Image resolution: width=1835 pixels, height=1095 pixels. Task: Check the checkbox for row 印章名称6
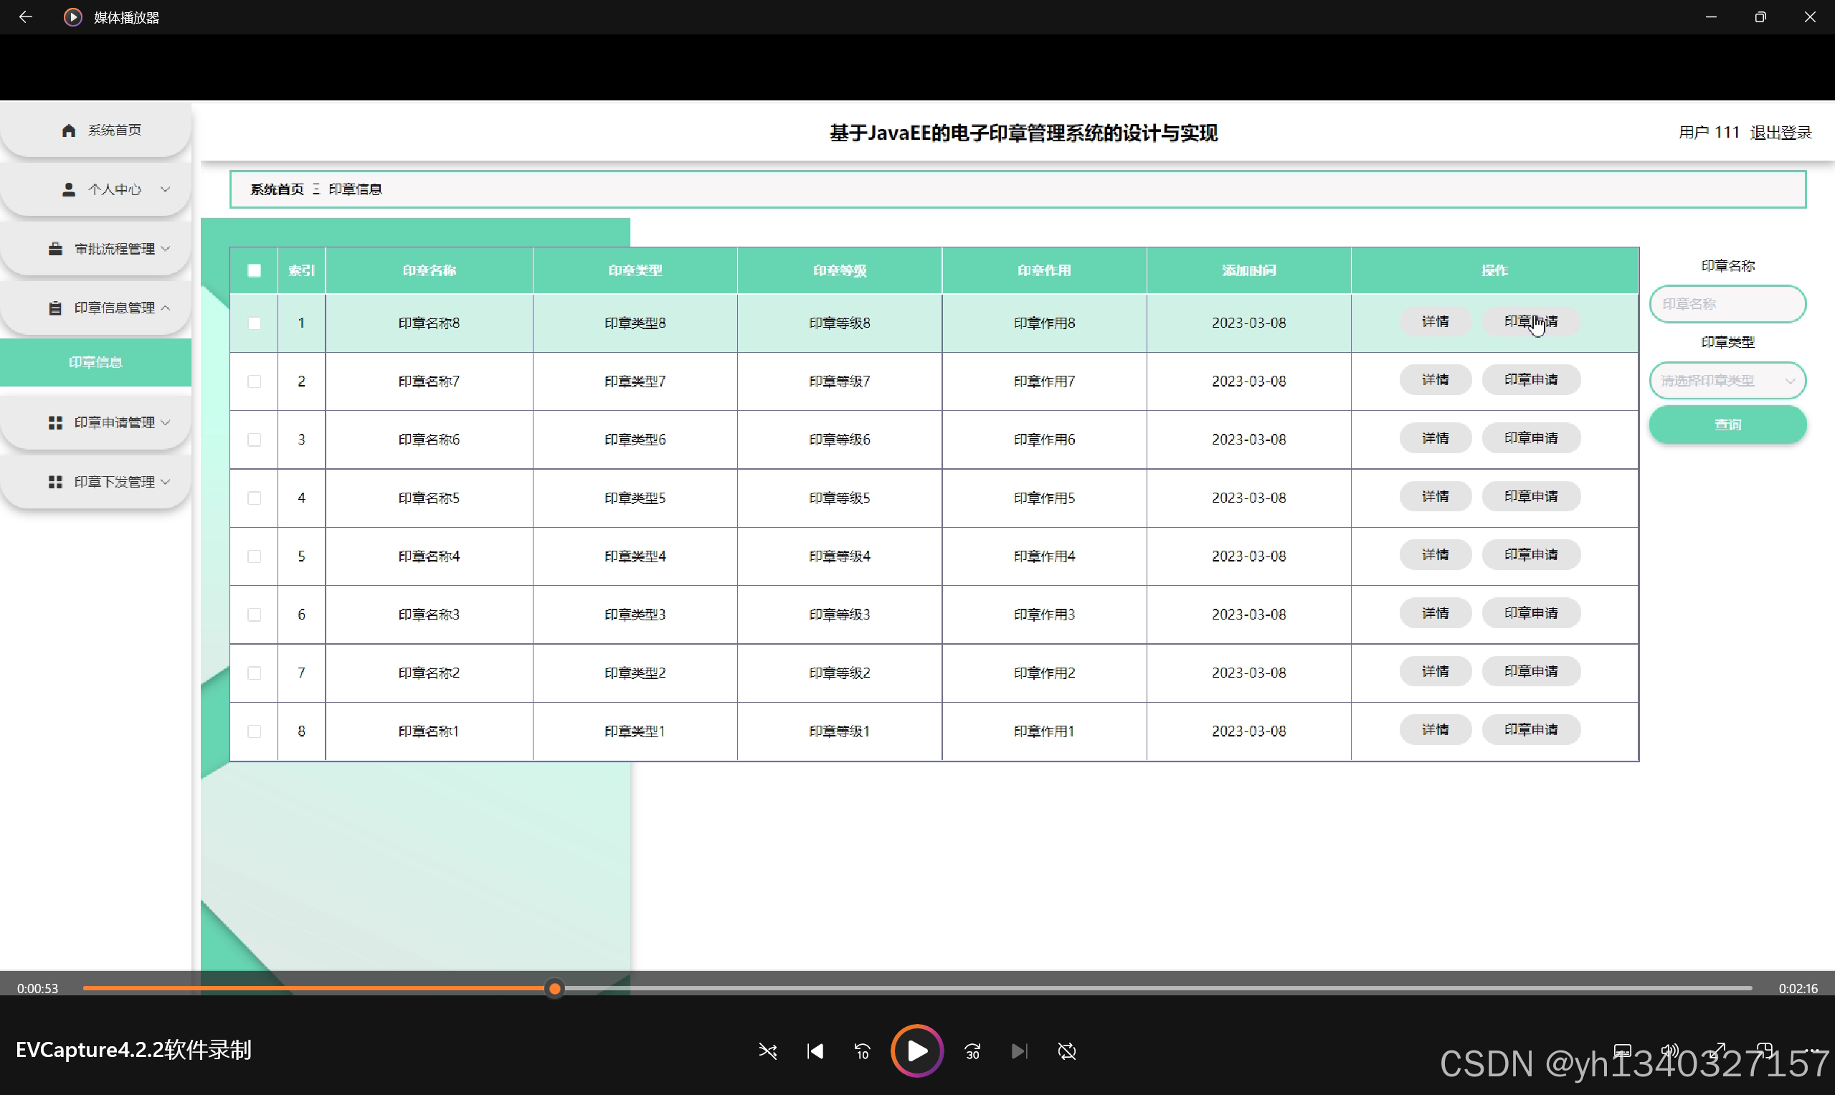pyautogui.click(x=254, y=440)
